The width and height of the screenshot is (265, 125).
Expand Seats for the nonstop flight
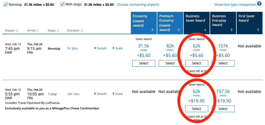coord(118,48)
